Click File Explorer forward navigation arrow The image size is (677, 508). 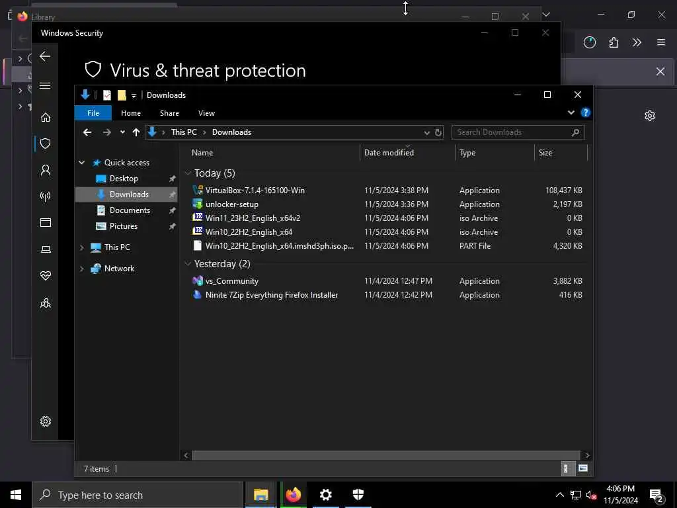click(x=106, y=132)
